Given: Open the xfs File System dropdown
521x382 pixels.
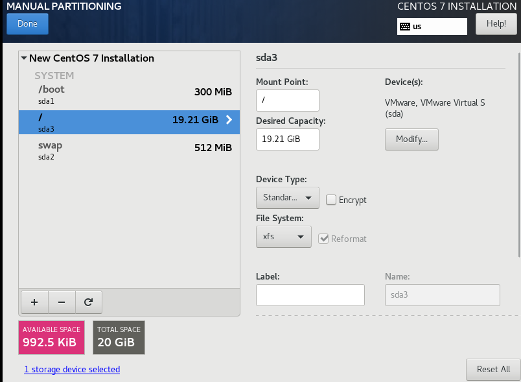Looking at the screenshot, I should (283, 237).
